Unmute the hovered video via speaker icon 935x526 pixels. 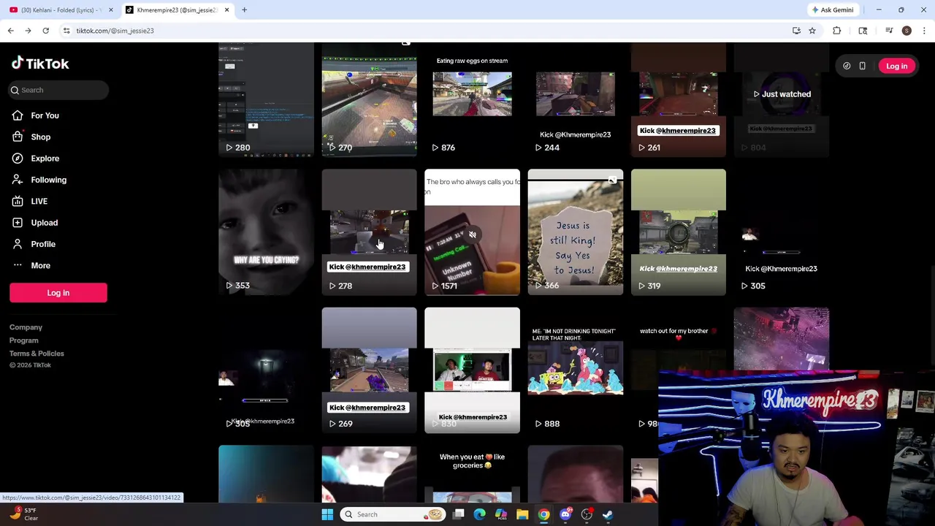(472, 235)
